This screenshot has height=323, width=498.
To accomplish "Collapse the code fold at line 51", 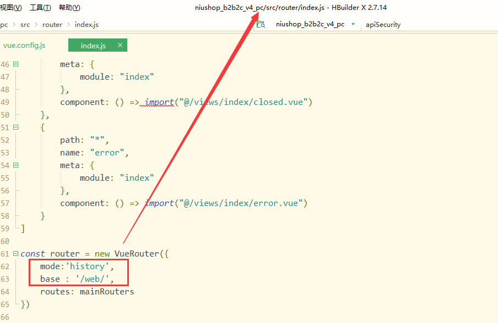I will point(16,127).
